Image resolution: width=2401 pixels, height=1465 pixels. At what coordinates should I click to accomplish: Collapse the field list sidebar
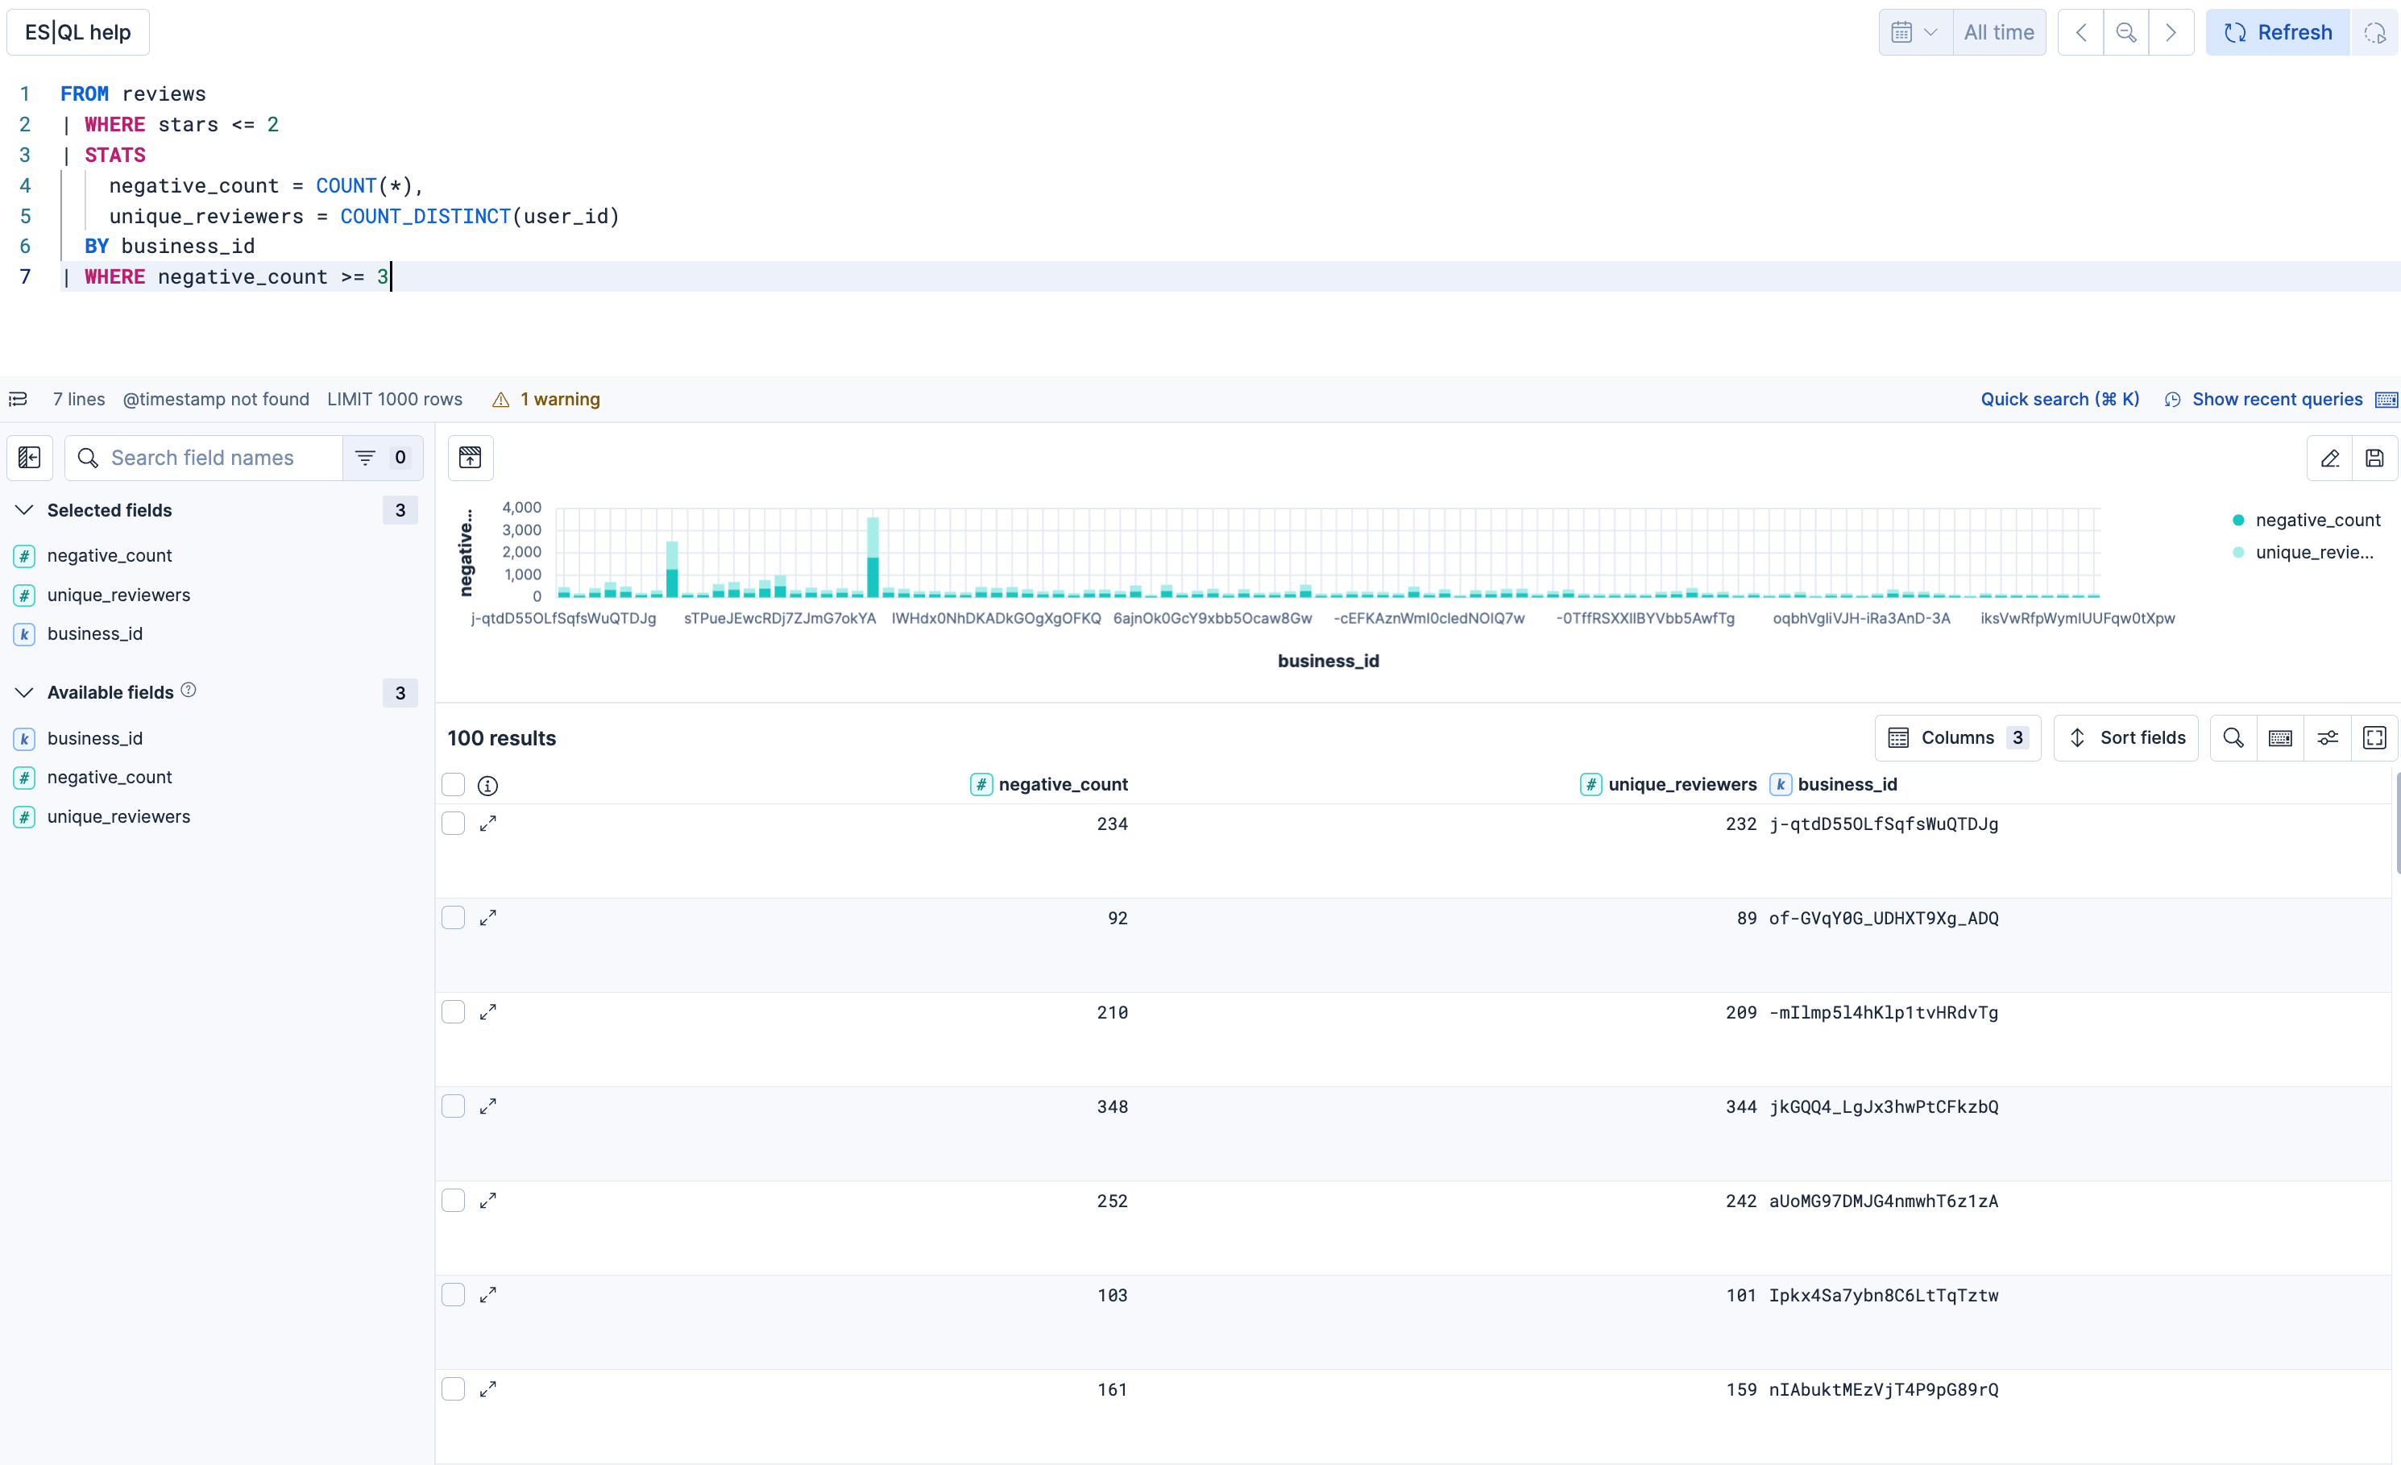click(x=29, y=459)
